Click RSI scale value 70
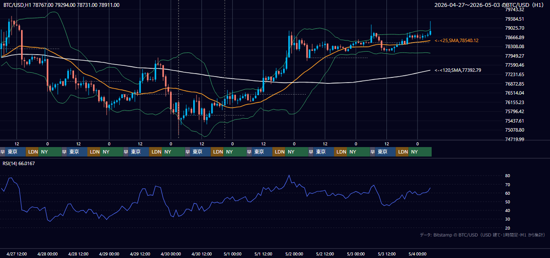This screenshot has width=550, height=258. pyautogui.click(x=507, y=184)
